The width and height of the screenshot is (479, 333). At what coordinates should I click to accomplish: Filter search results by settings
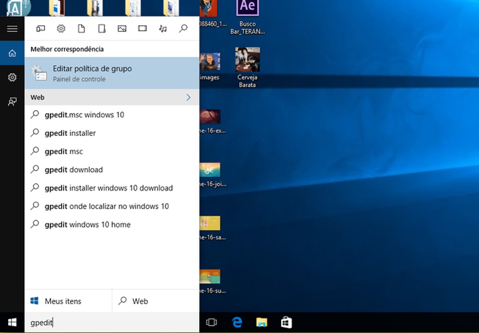click(61, 28)
